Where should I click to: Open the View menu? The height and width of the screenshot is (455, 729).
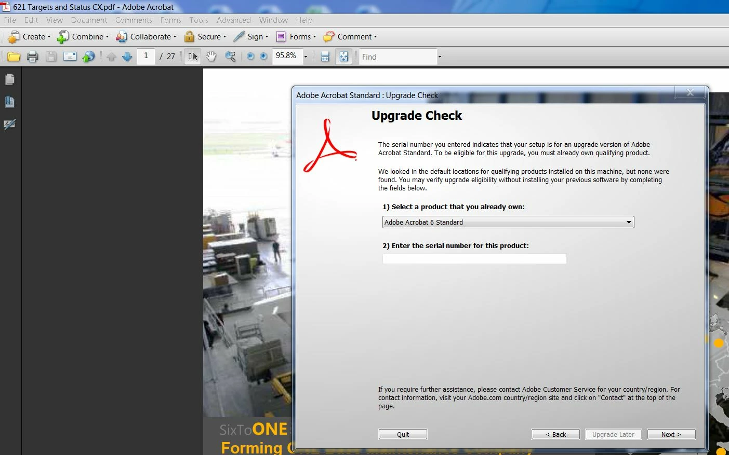point(55,20)
